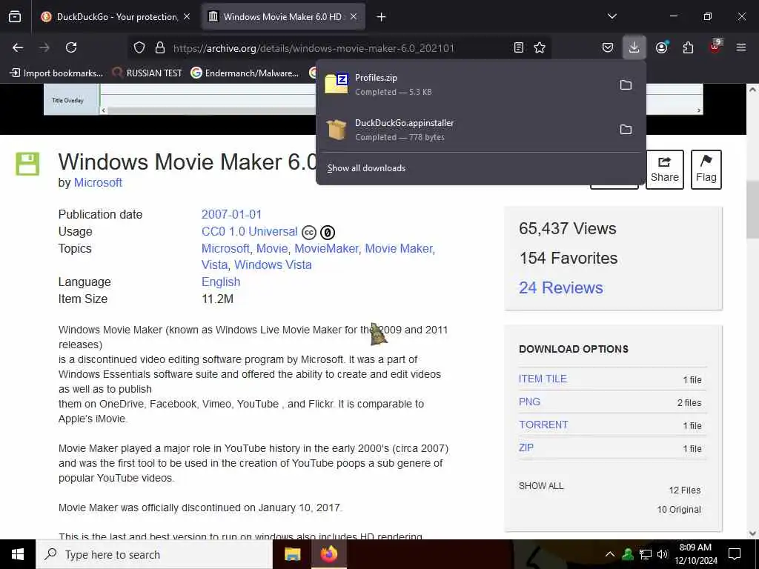The width and height of the screenshot is (759, 569).
Task: Open Profiles.zip download entry
Action: point(465,84)
